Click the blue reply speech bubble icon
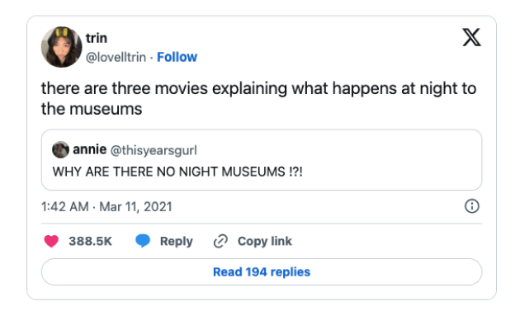The width and height of the screenshot is (520, 330). pos(143,241)
